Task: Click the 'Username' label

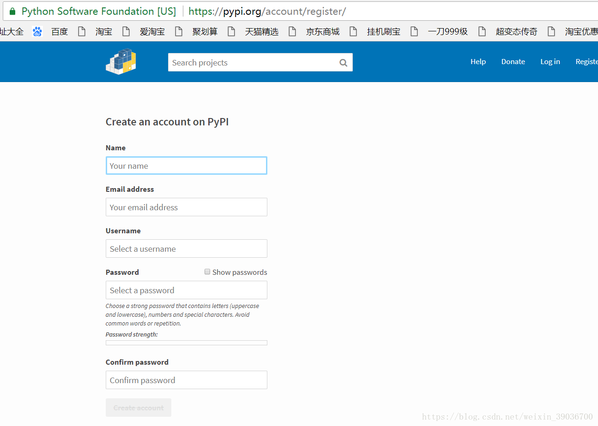Action: click(123, 231)
